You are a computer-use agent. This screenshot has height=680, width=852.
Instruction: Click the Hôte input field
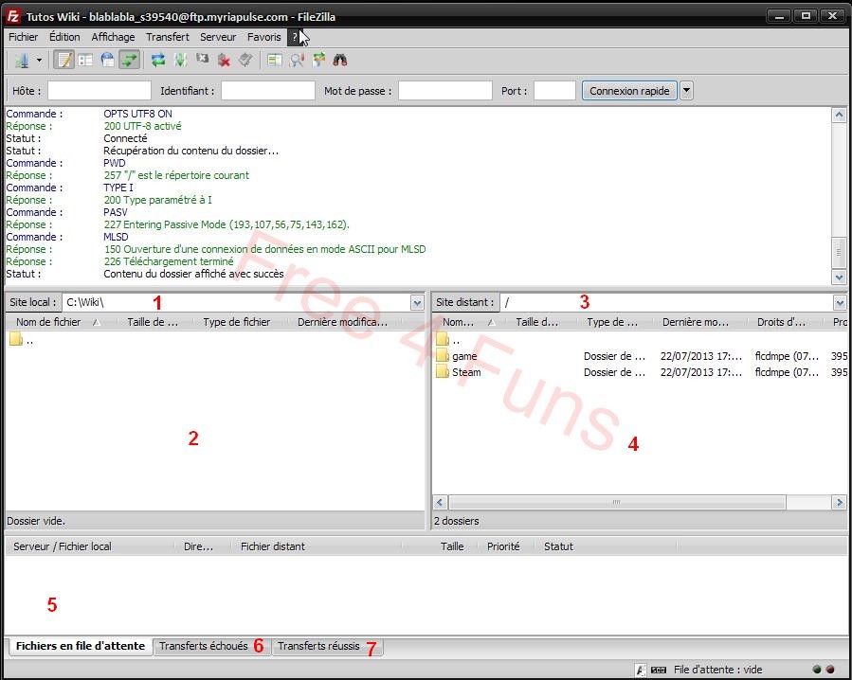(99, 90)
